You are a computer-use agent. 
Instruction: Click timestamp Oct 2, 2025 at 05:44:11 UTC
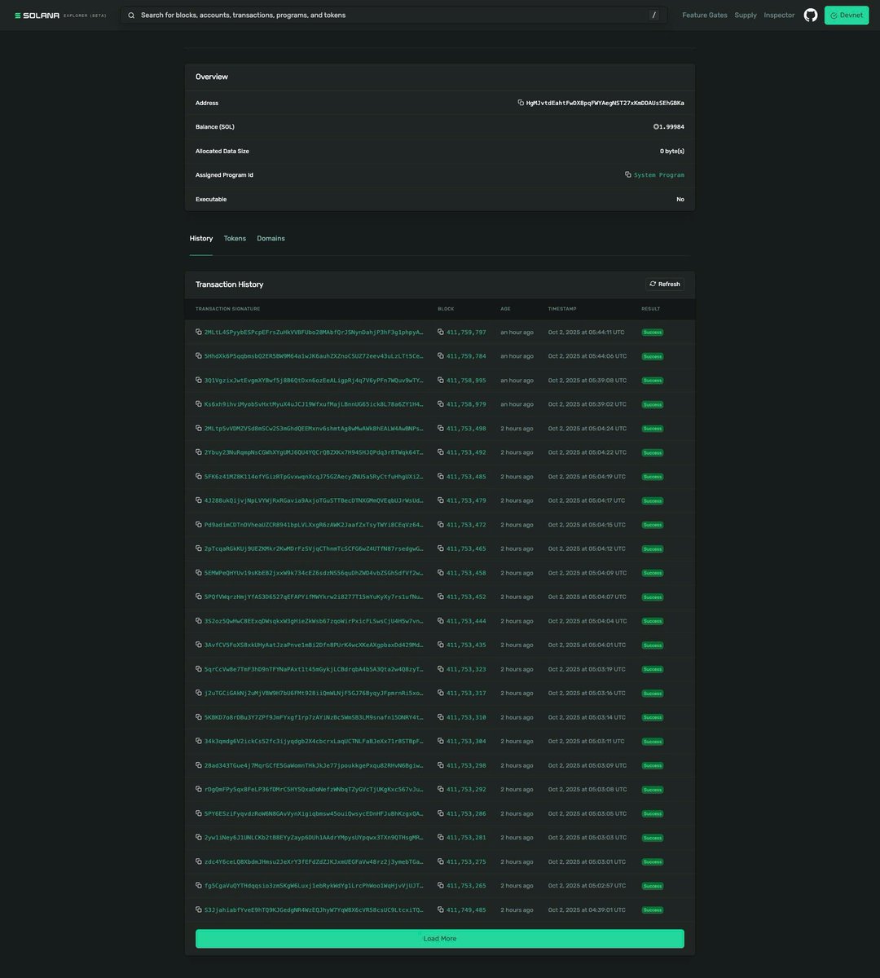click(587, 333)
